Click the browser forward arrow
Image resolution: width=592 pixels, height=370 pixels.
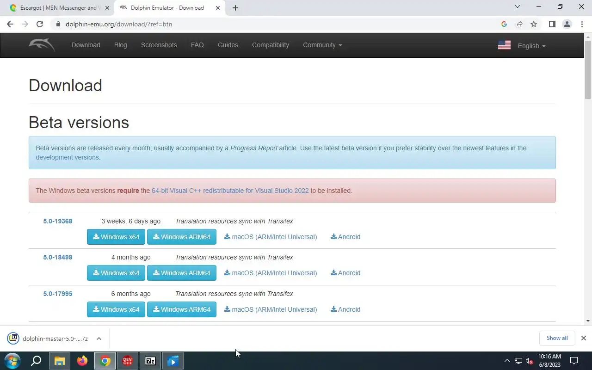25,24
